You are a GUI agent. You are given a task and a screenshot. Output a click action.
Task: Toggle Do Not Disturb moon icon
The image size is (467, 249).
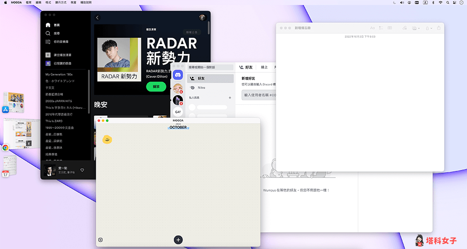tap(394, 2)
